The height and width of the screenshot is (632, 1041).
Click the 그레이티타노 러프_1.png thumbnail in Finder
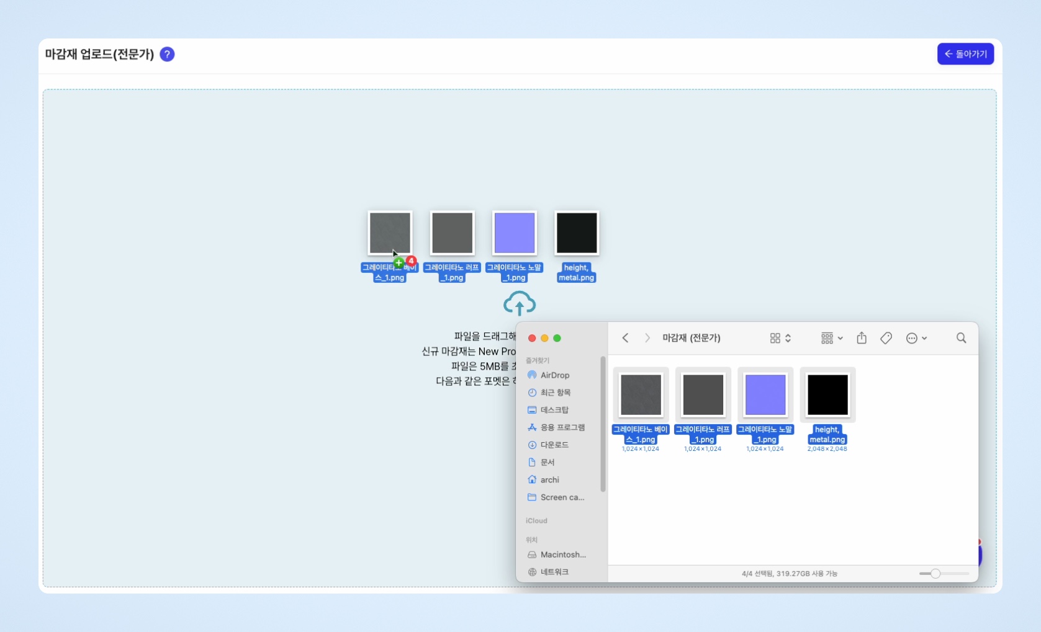click(x=703, y=394)
